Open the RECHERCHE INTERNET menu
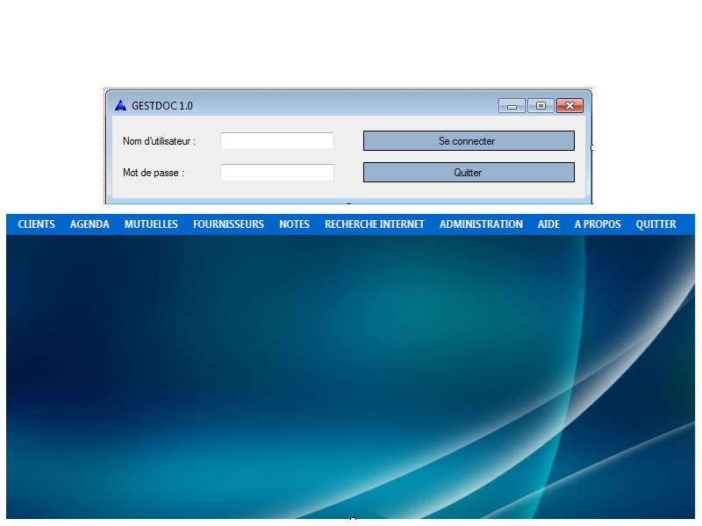This screenshot has width=702, height=526. coord(375,224)
